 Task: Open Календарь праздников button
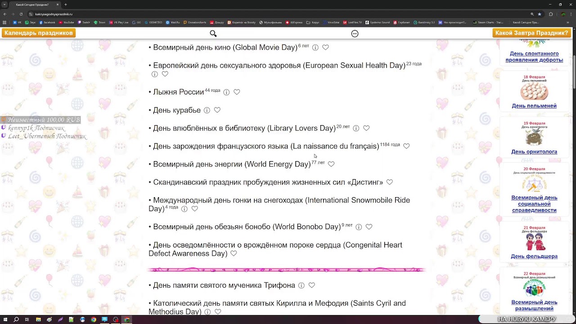coord(39,33)
